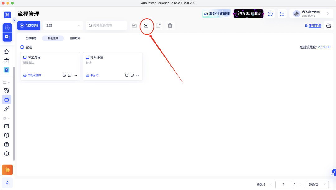Open the trash bin icon in sidebar
Screen dimensions: 336x190
click(x=7, y=61)
